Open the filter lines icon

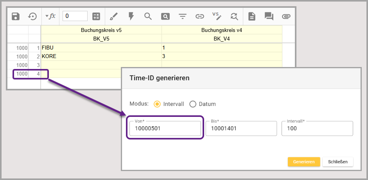coord(183,16)
